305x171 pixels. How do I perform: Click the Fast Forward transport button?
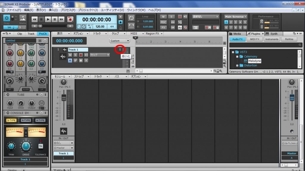[x=61, y=19]
